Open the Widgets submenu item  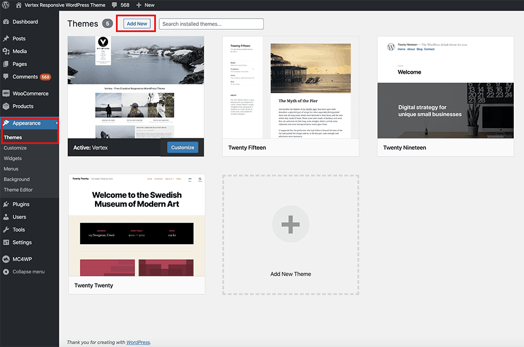coord(13,158)
